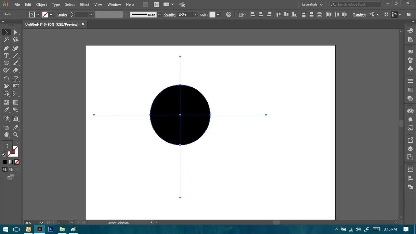The image size is (416, 234).
Task: Pick the Slice tool
Action: [x=16, y=127]
